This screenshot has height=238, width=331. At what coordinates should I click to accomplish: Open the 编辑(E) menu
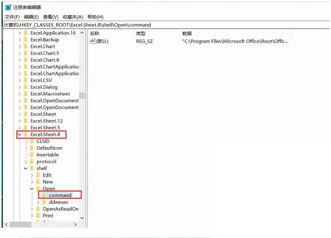[31, 17]
